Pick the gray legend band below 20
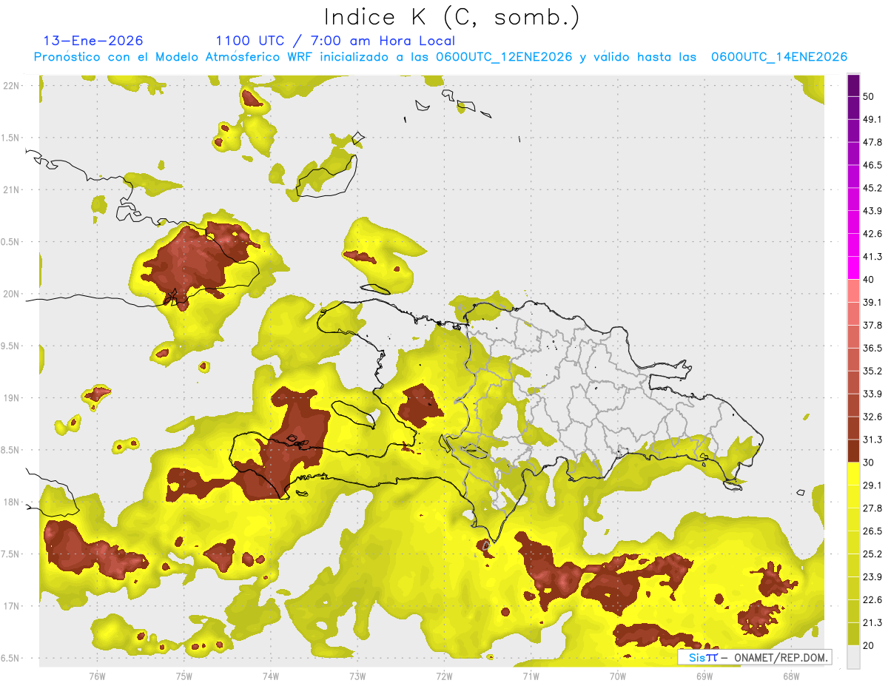The image size is (888, 686). pos(854,657)
